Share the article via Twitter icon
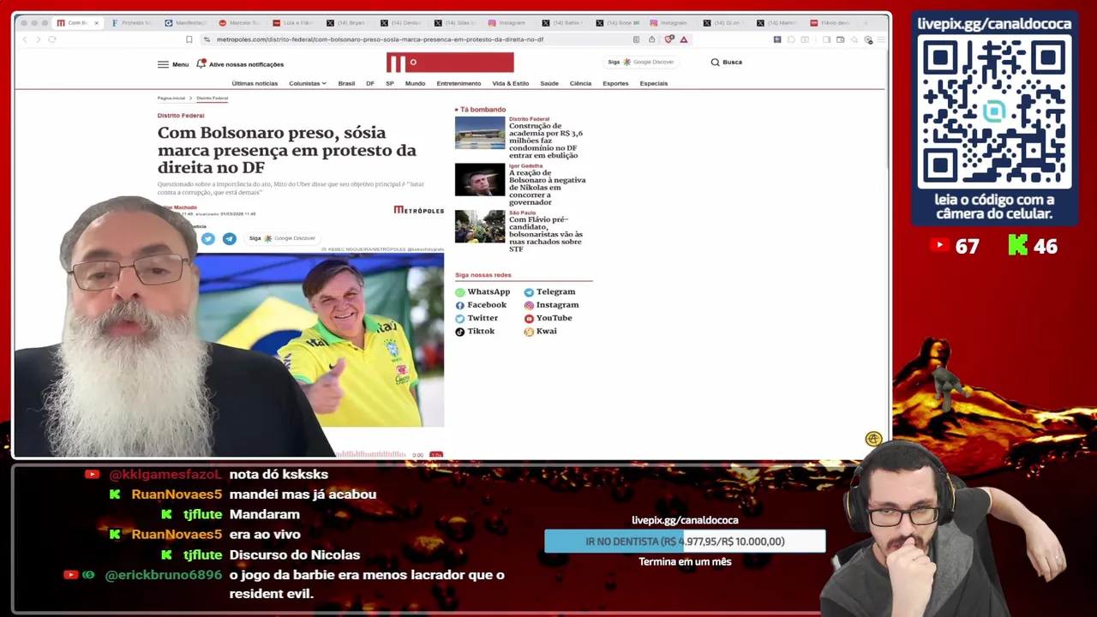This screenshot has width=1097, height=617. pyautogui.click(x=208, y=239)
